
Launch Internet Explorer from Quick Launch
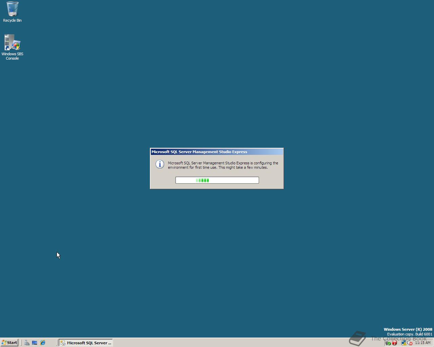pyautogui.click(x=43, y=343)
